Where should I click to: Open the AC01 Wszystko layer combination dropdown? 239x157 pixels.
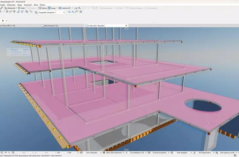[x=94, y=152]
